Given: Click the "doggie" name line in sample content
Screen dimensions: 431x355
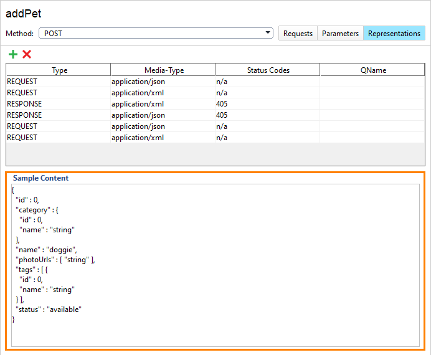Looking at the screenshot, I should tap(47, 250).
